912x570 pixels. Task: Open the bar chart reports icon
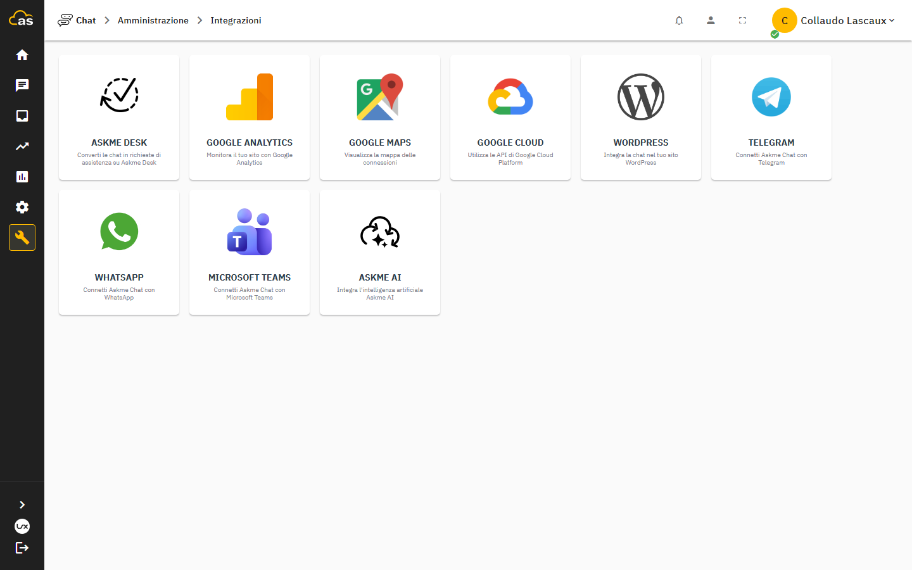coord(22,177)
